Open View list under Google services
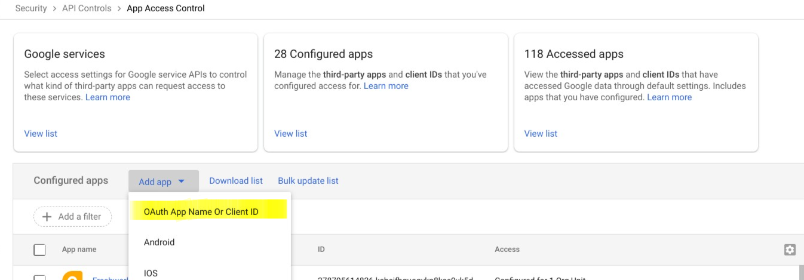 (41, 134)
